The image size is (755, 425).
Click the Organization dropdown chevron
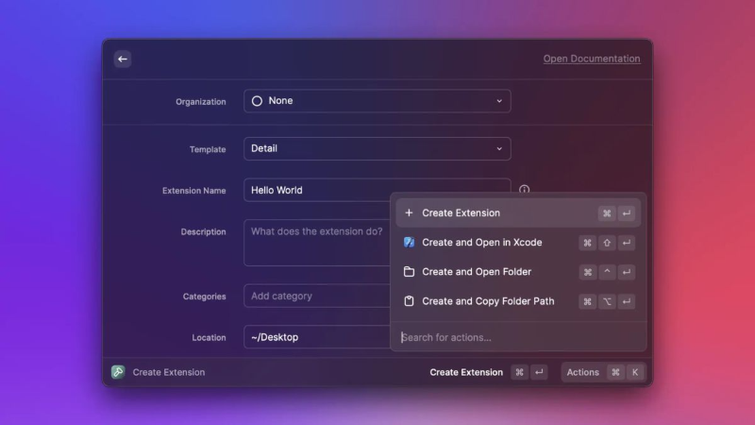[499, 101]
